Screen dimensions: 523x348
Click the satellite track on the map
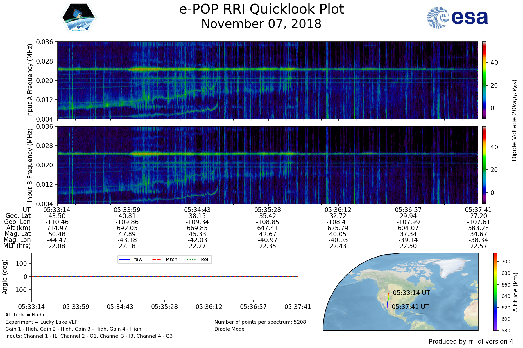[388, 300]
